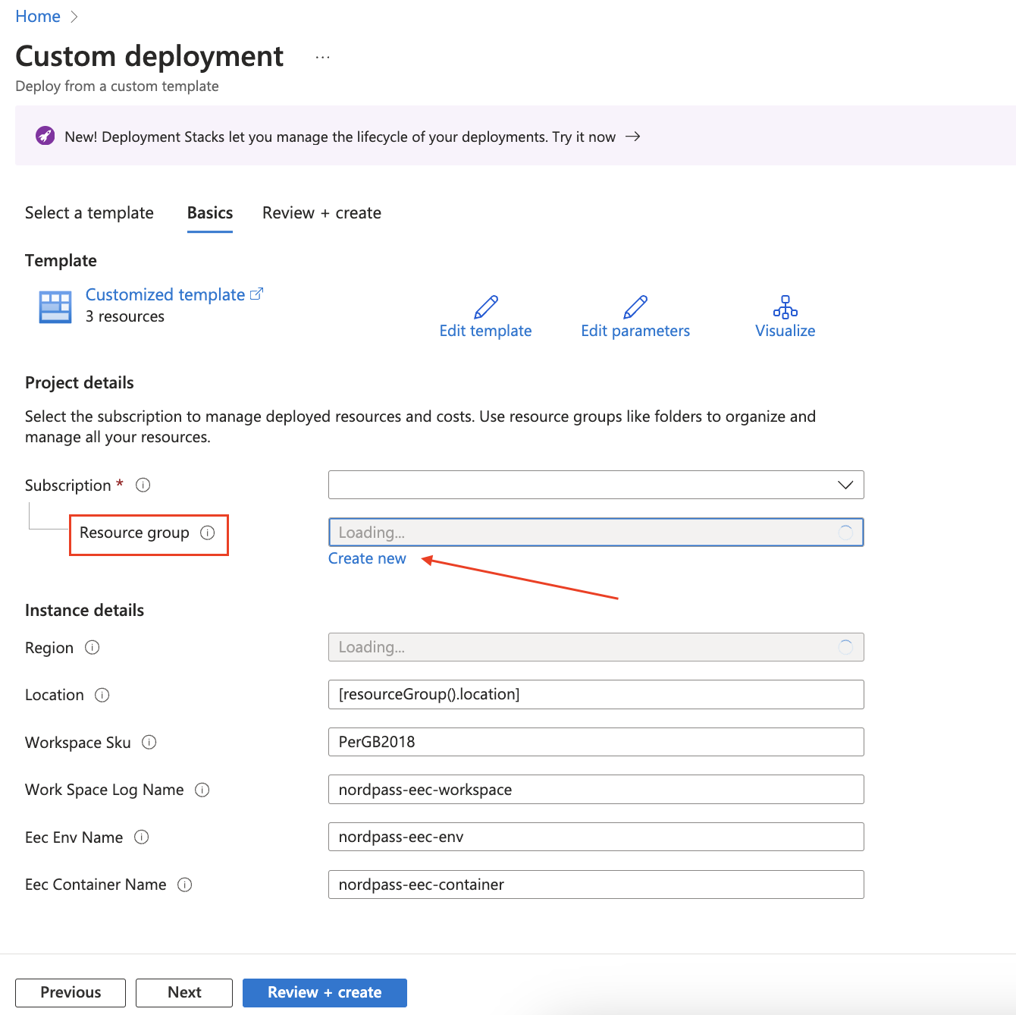
Task: Click the Deployment Stacks rocket icon
Action: pyautogui.click(x=45, y=136)
